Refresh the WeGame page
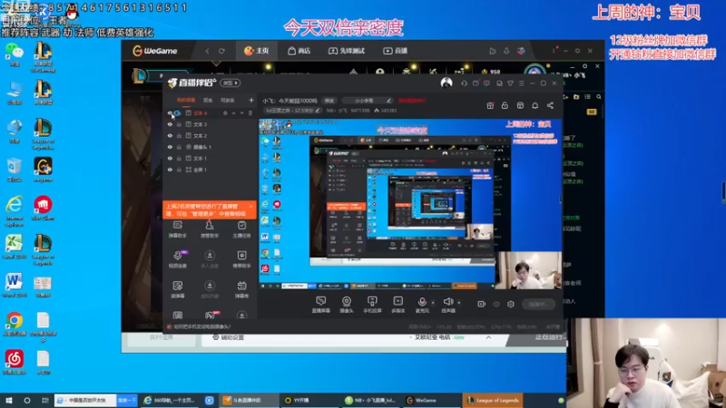Viewport: 726px width, 408px height. (221, 51)
